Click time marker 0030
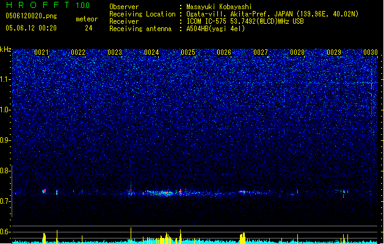Image resolution: width=384 pixels, height=244 pixels. (x=371, y=52)
